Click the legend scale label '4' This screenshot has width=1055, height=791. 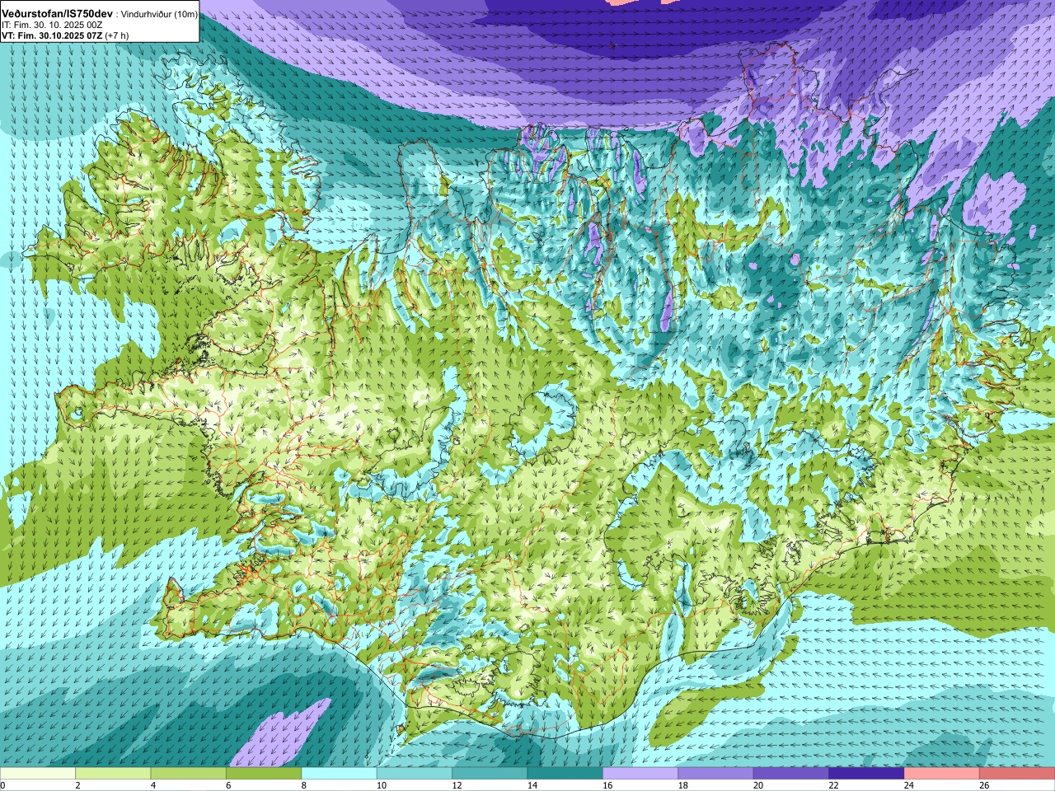(153, 785)
